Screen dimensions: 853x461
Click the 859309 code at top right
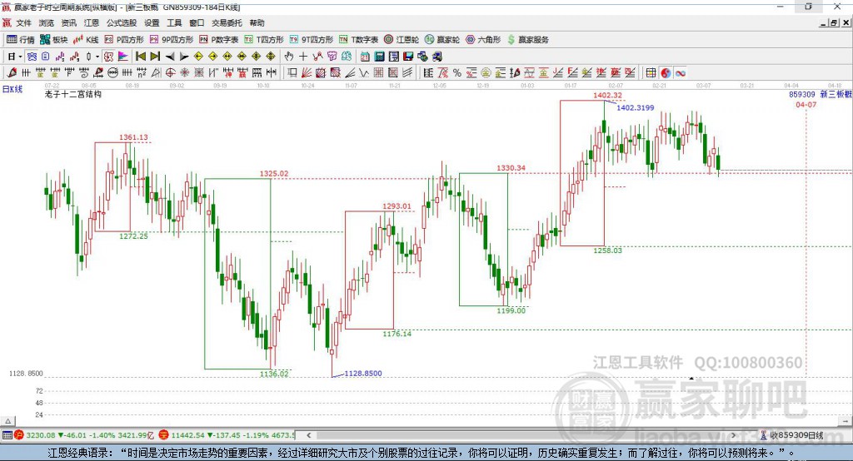tap(802, 94)
